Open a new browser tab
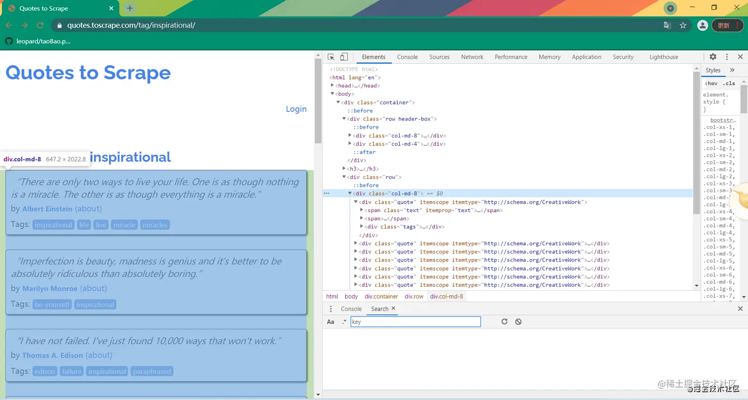Screen dimensions: 748x400 pos(130,8)
